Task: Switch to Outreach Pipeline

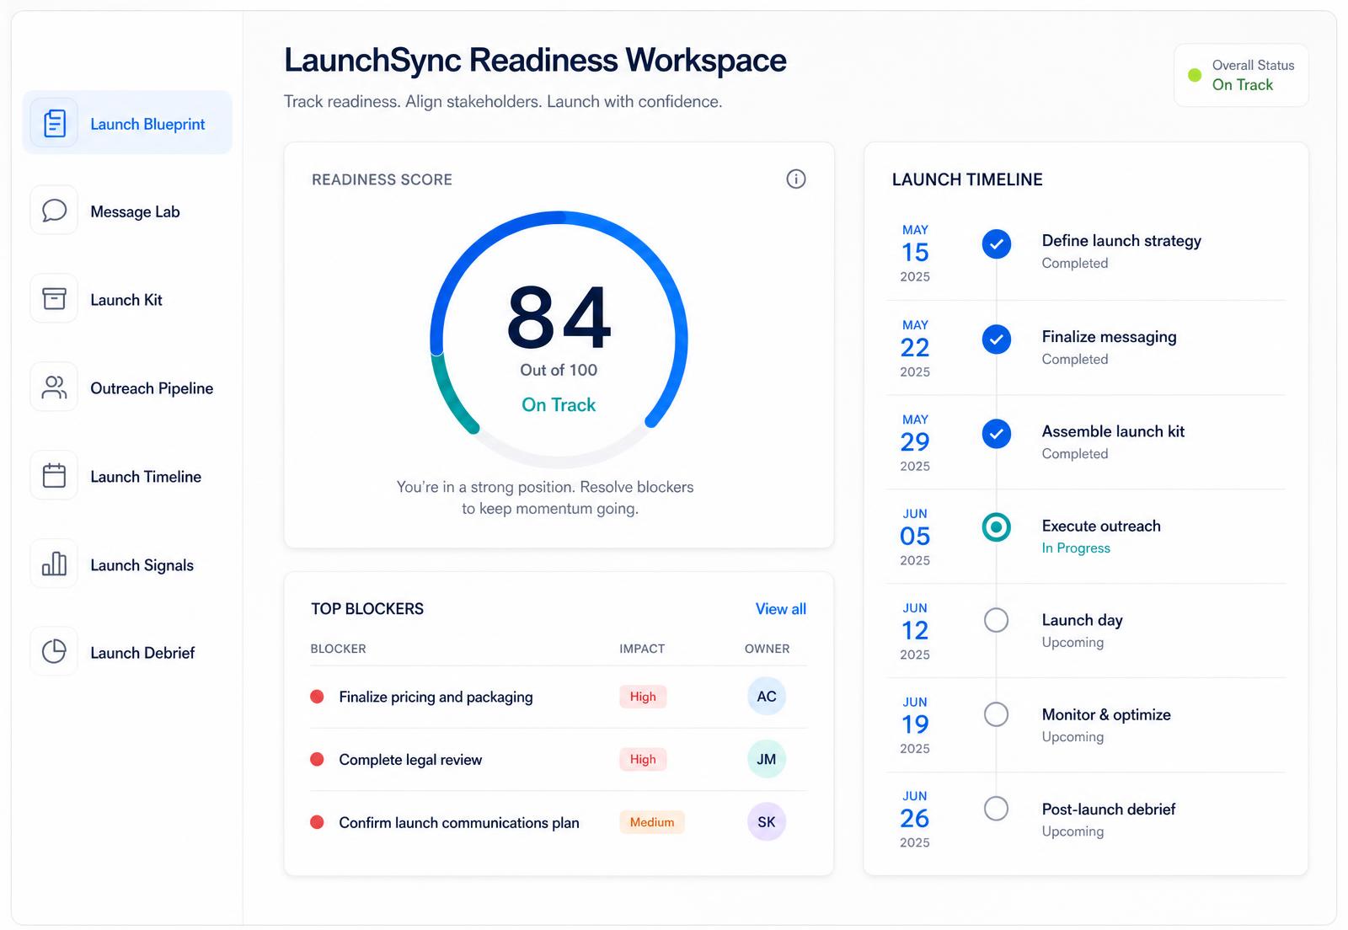Action: coord(127,387)
